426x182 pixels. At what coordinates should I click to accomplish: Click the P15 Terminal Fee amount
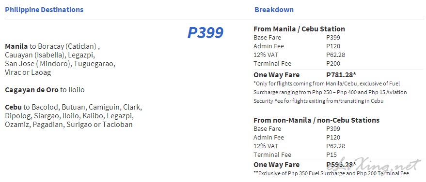331,154
